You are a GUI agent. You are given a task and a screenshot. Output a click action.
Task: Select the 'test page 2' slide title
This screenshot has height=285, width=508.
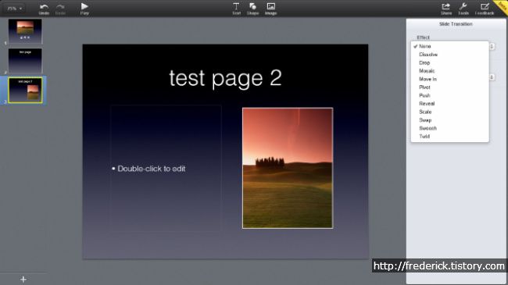click(226, 79)
